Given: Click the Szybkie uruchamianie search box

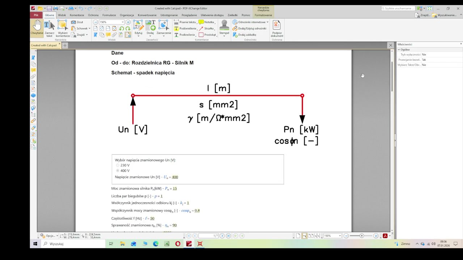Looking at the screenshot, I should tap(398, 8).
